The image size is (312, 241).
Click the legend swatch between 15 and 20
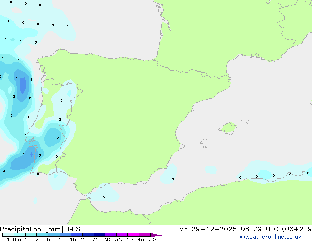tap(77, 235)
